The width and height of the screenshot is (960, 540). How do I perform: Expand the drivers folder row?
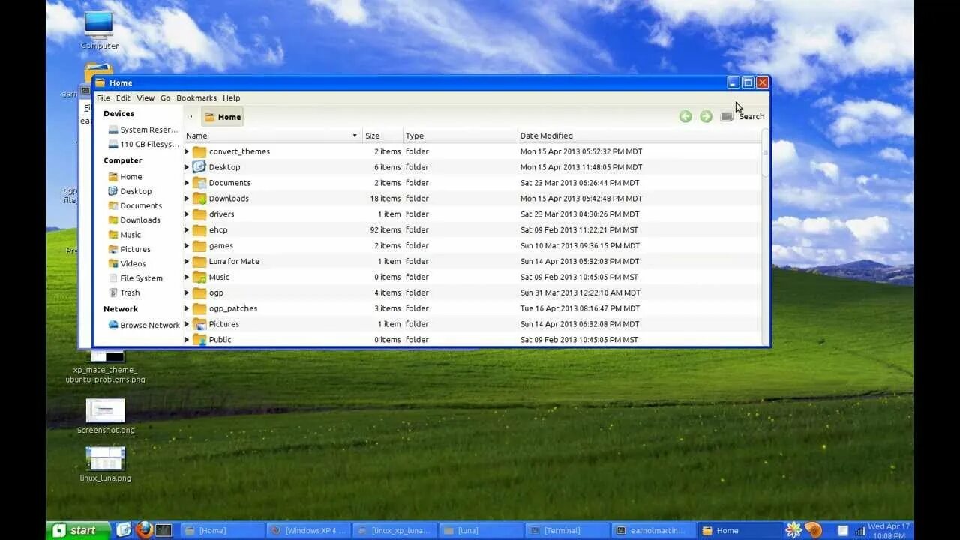[187, 214]
